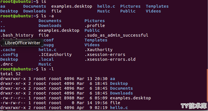Image resolution: width=208 pixels, height=111 pixels.
Task: Select the -rw-rw-r-- permissions string of file
Action: tap(13, 103)
